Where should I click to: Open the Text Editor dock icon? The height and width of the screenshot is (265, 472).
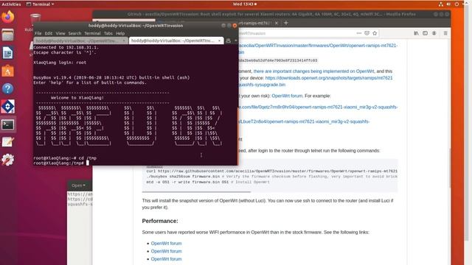pos(8,142)
